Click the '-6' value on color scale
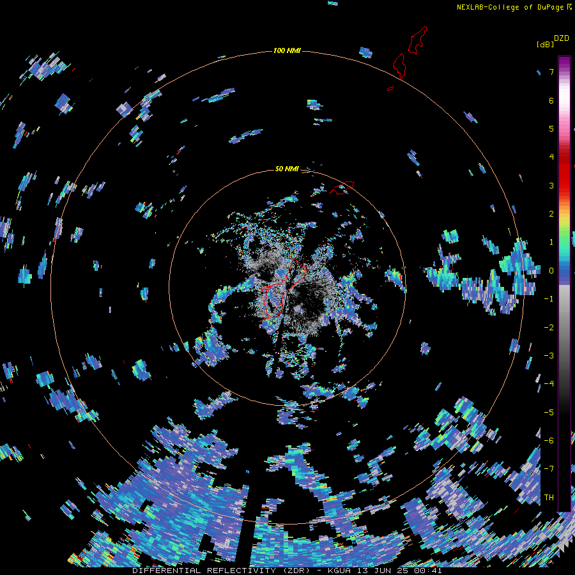This screenshot has height=575, width=575. click(x=549, y=440)
